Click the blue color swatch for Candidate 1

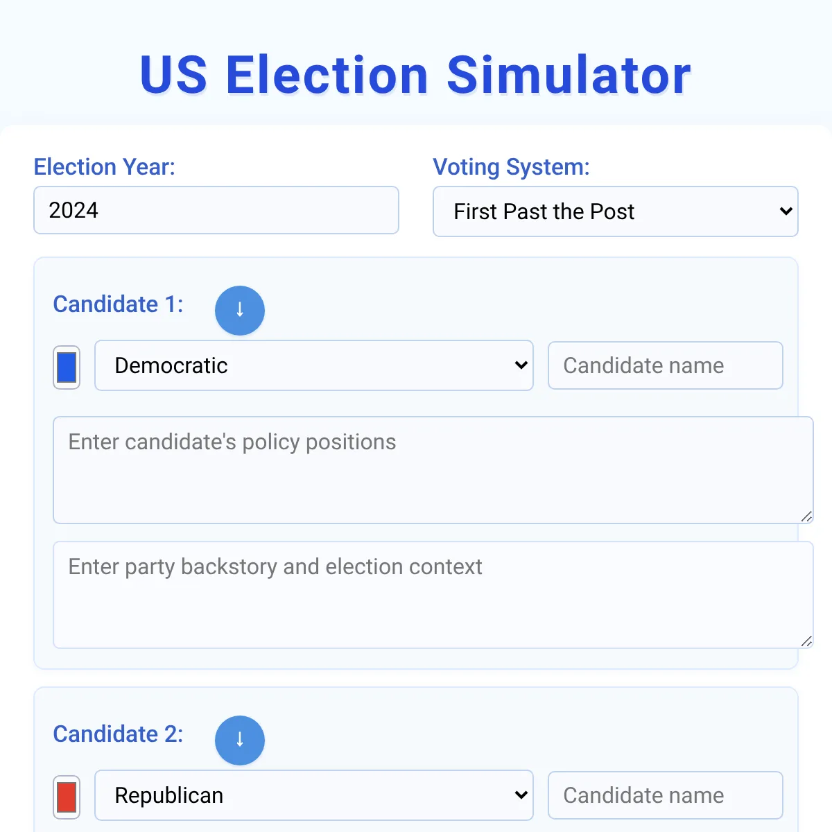[x=66, y=367]
